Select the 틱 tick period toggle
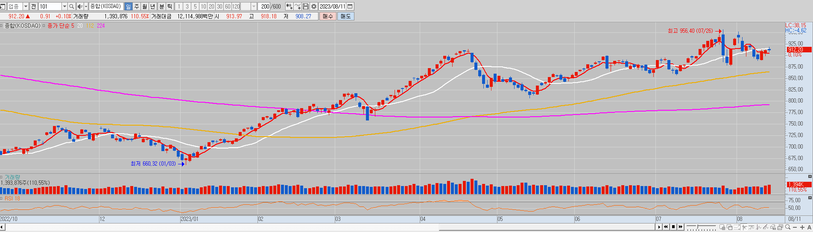The image size is (813, 232). pyautogui.click(x=170, y=6)
